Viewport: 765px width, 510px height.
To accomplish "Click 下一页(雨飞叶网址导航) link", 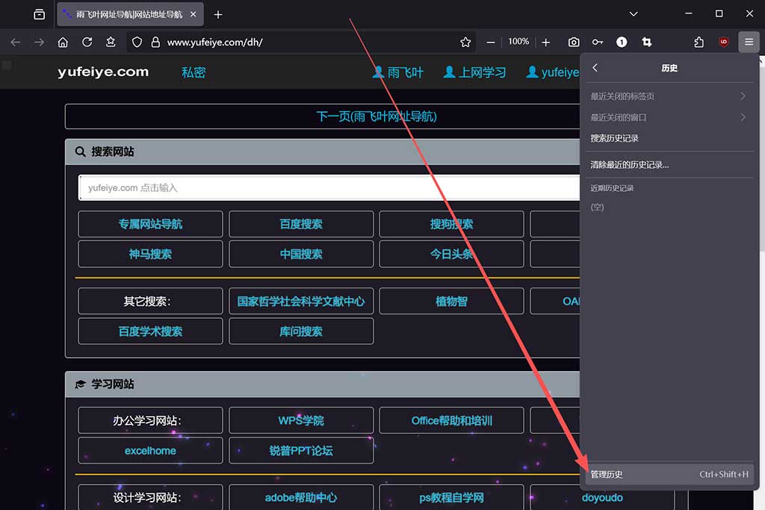I will click(x=377, y=116).
